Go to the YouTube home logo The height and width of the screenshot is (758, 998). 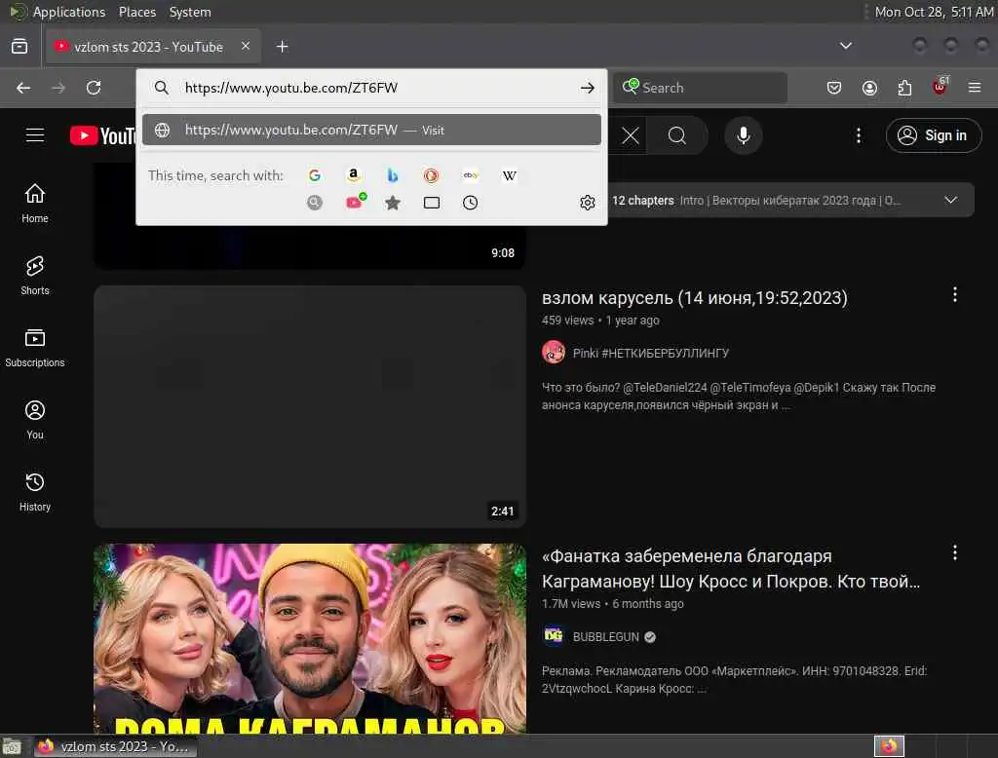[x=102, y=135]
